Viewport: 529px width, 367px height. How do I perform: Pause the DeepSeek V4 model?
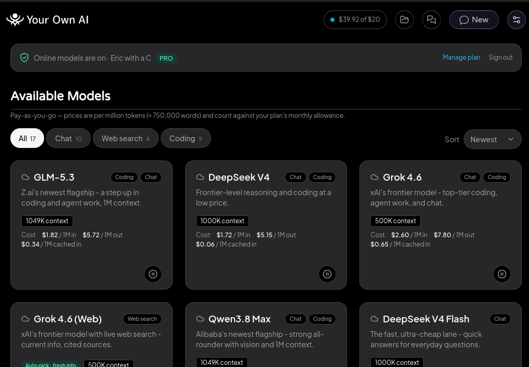click(327, 274)
